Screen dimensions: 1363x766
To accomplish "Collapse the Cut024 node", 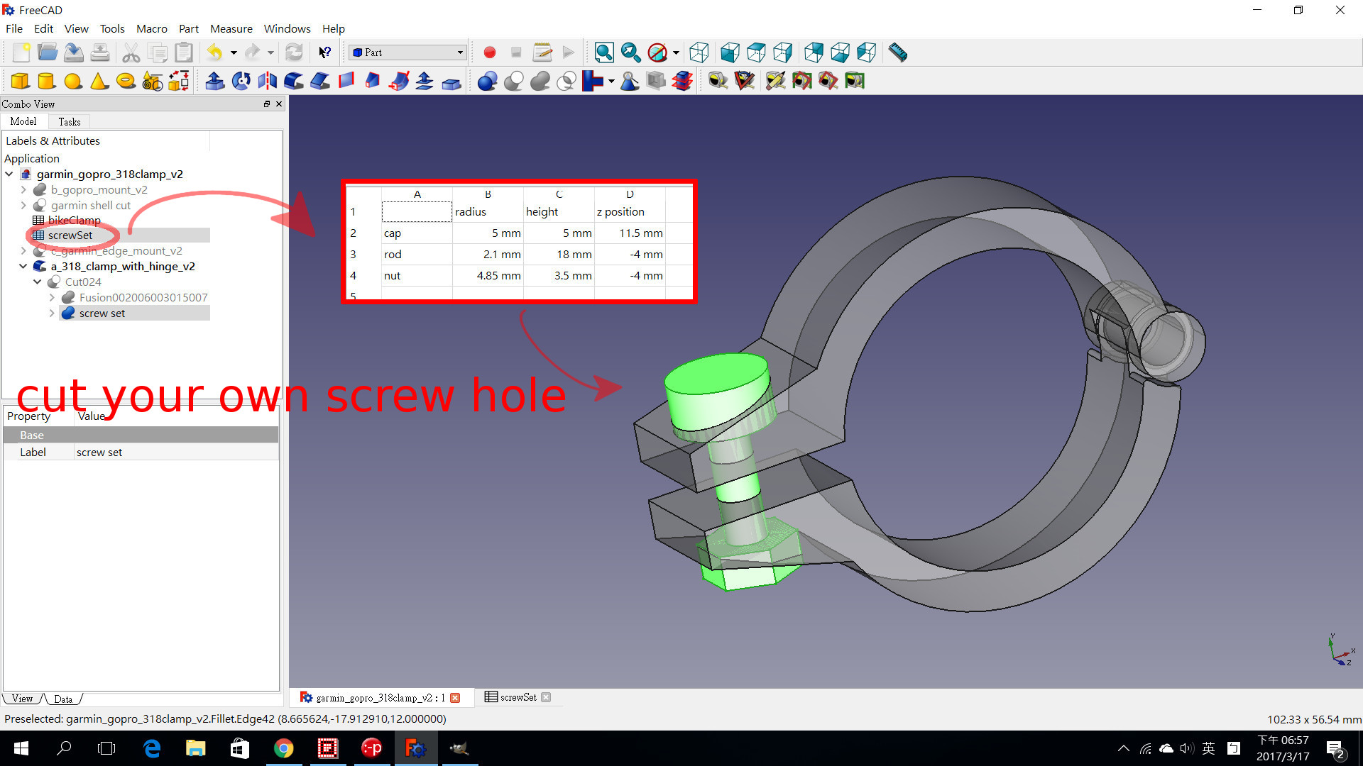I will point(38,282).
